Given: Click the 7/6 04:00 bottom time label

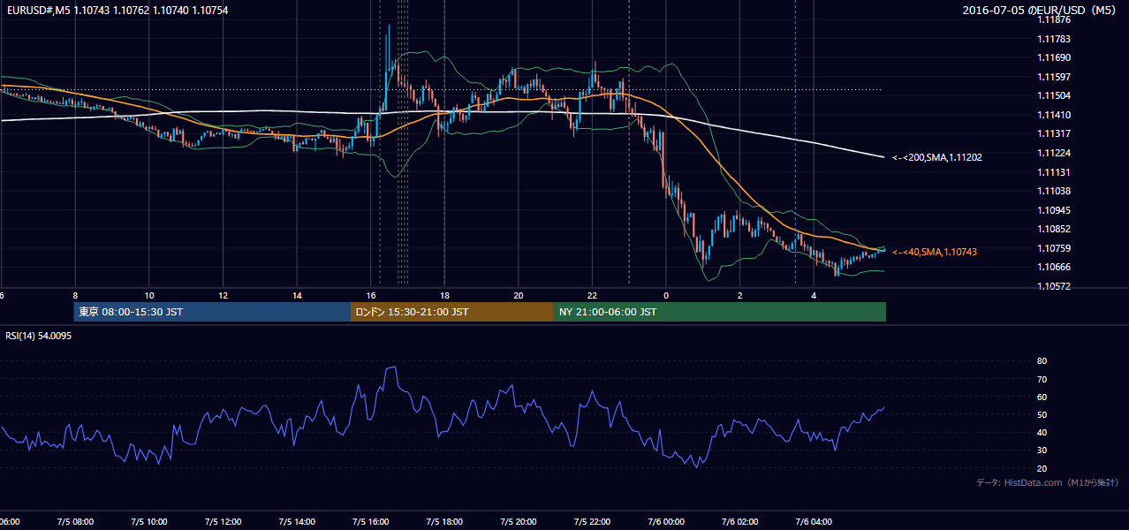Looking at the screenshot, I should [x=814, y=522].
